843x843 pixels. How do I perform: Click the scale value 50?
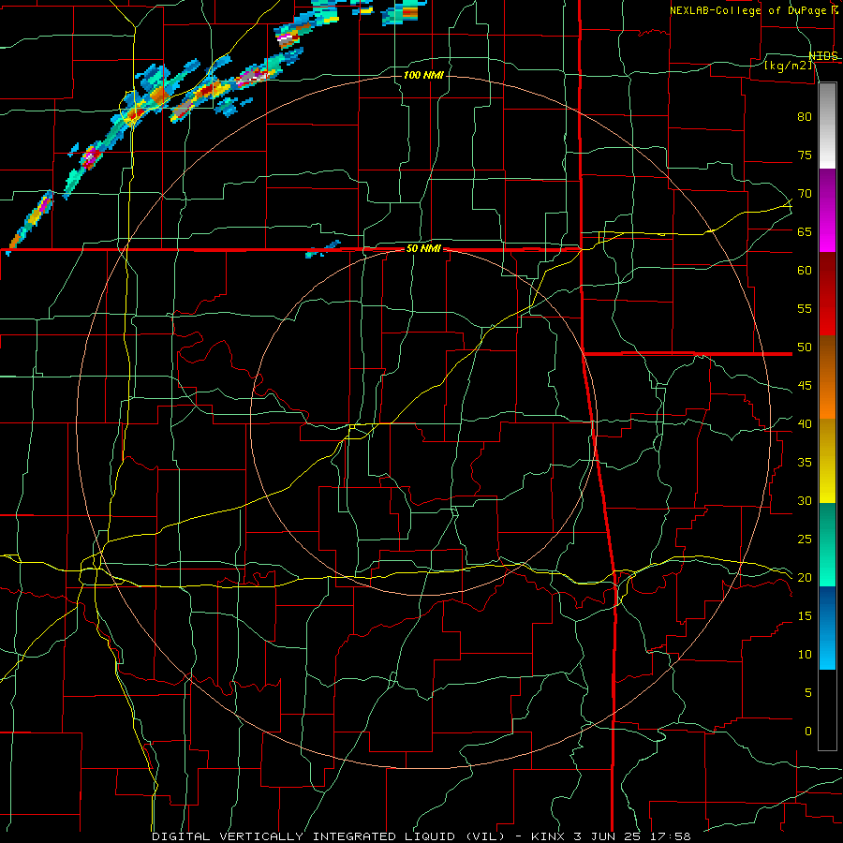click(x=805, y=347)
